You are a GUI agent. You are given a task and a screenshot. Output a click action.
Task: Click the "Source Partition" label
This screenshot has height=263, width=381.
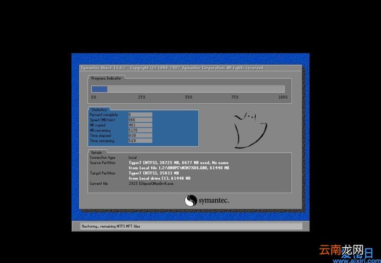click(x=102, y=163)
